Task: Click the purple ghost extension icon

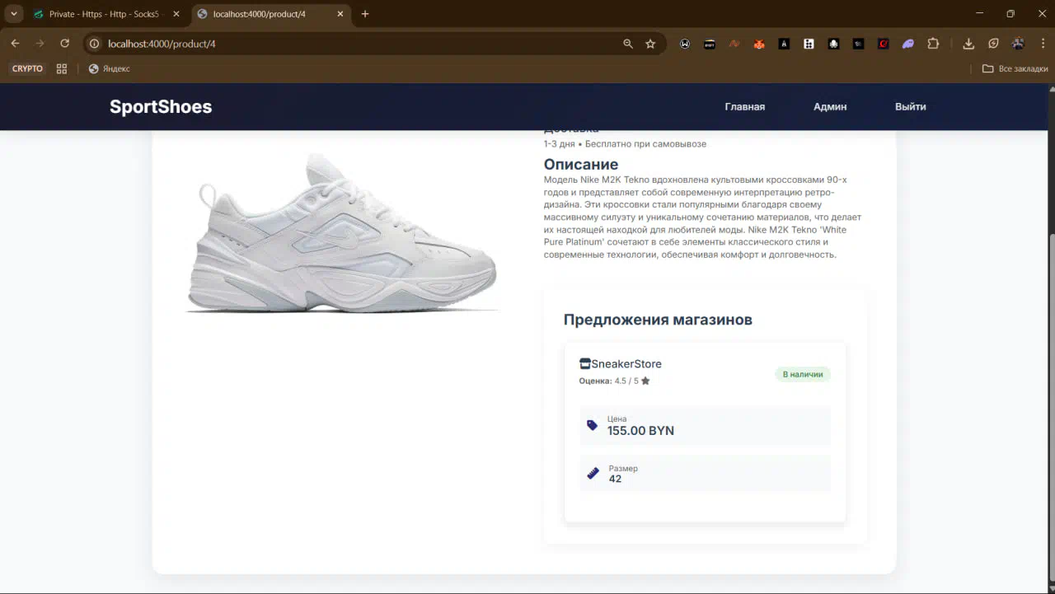Action: click(x=907, y=44)
